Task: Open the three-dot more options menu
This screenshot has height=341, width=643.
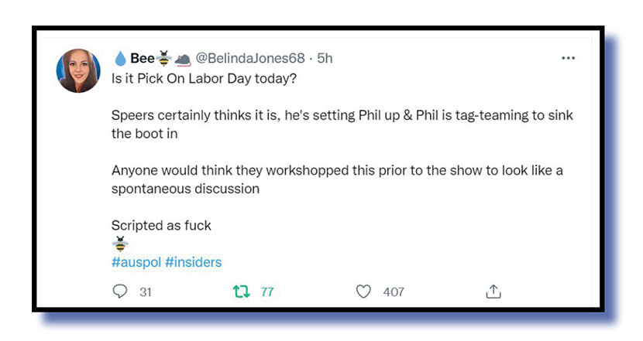Action: [x=568, y=59]
